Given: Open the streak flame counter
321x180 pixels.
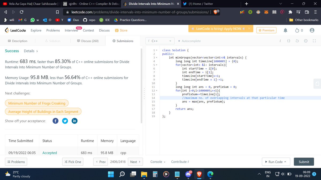Looking at the screenshot, I should (299, 30).
